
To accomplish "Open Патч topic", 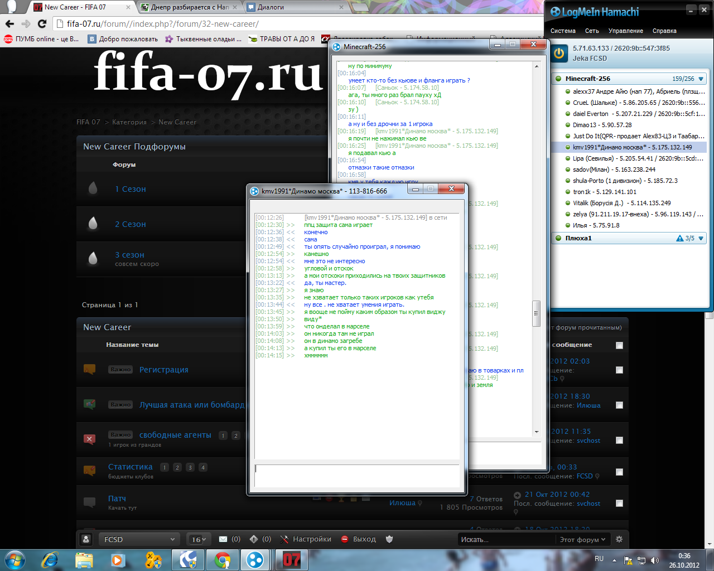I will (x=117, y=499).
